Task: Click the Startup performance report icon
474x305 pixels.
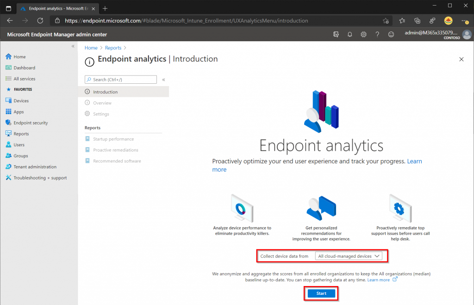Action: [87, 139]
